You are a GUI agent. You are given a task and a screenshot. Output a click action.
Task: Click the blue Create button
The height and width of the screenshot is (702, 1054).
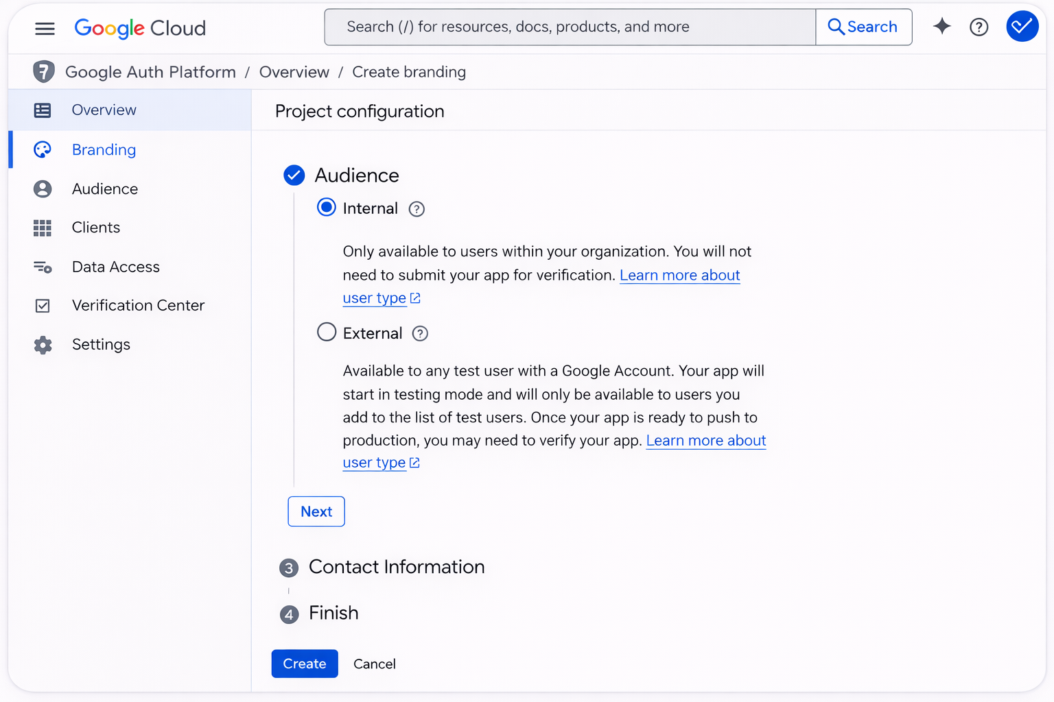(x=305, y=664)
